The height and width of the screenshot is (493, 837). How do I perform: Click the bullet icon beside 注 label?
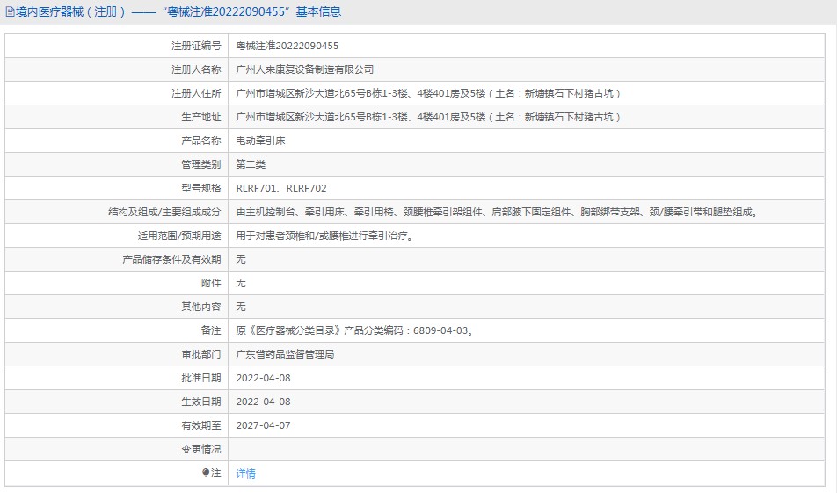pyautogui.click(x=206, y=473)
